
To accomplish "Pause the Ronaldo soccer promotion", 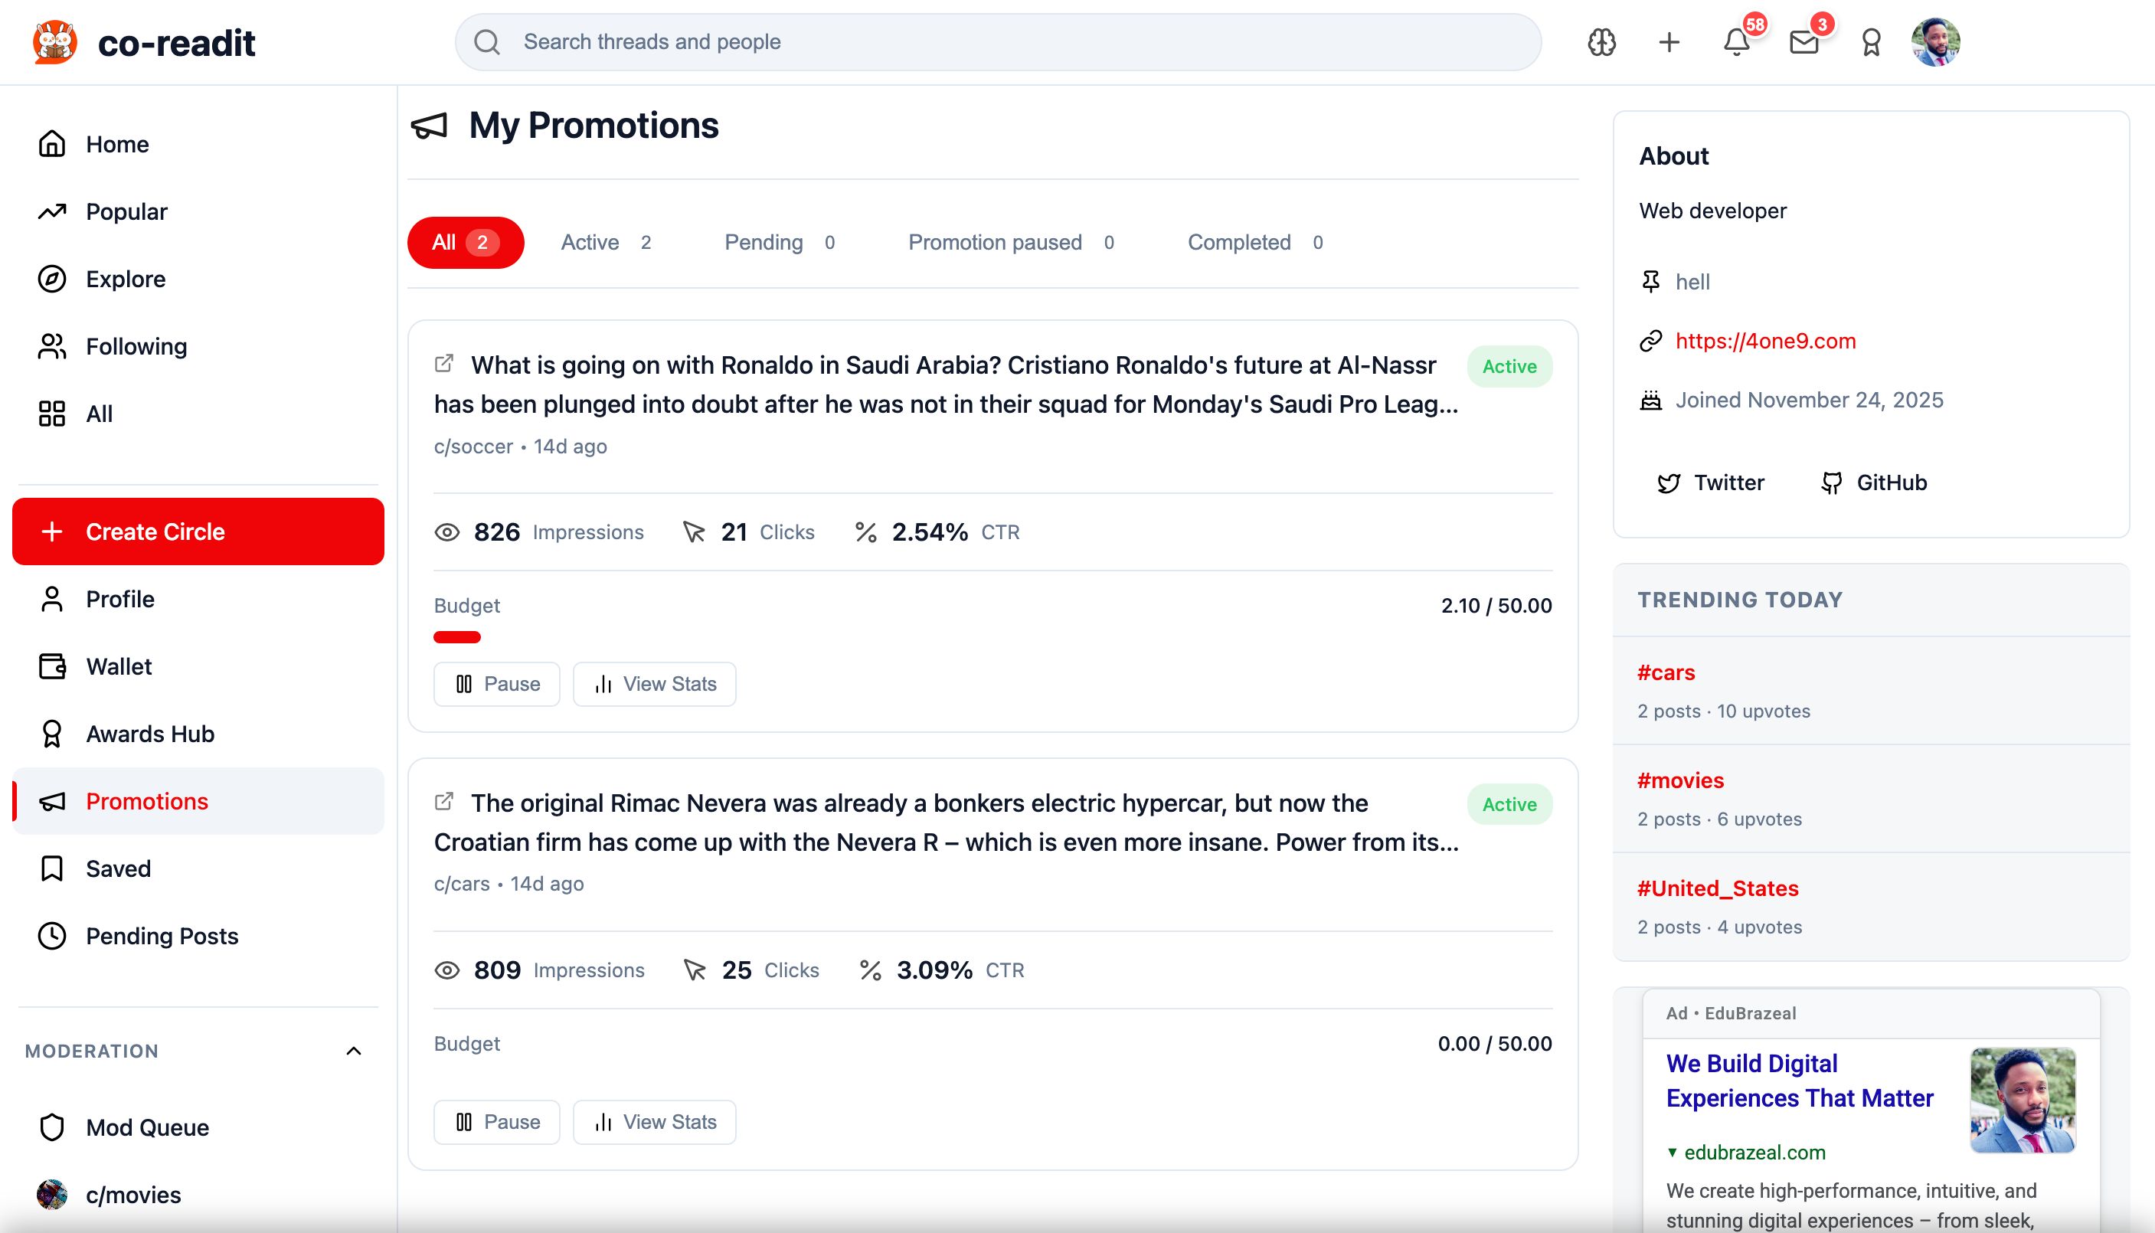I will coord(497,683).
